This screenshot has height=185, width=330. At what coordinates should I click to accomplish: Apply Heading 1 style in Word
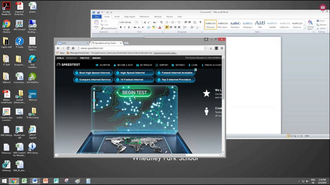(235, 24)
